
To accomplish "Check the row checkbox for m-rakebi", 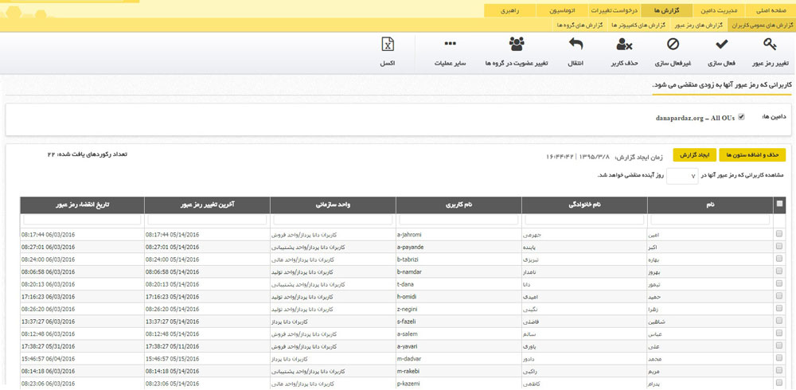I will 779,370.
